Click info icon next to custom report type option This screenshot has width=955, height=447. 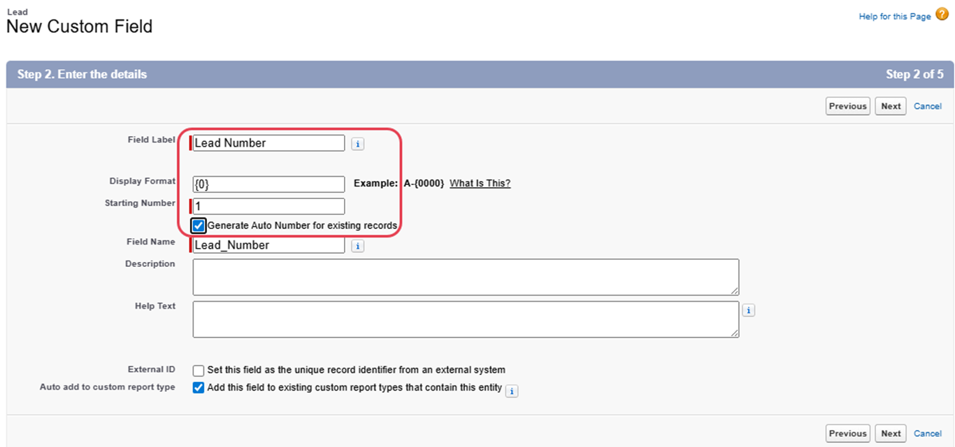[512, 391]
